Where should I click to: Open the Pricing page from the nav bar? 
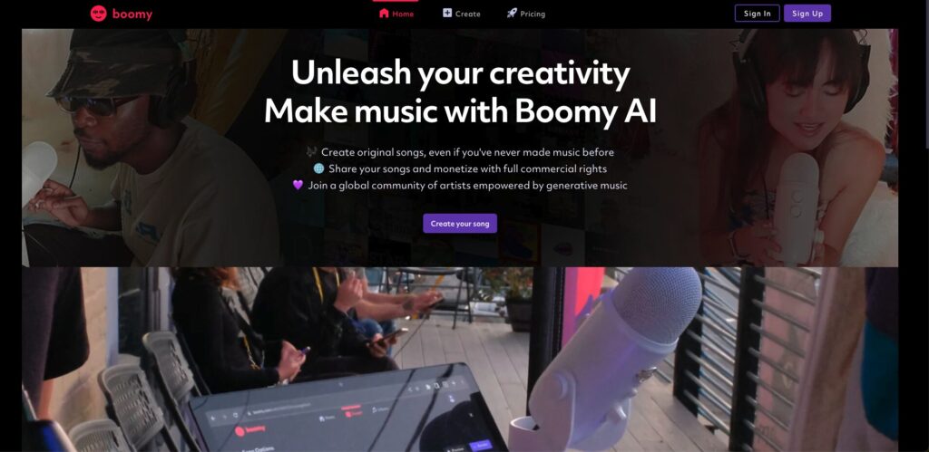(x=526, y=14)
